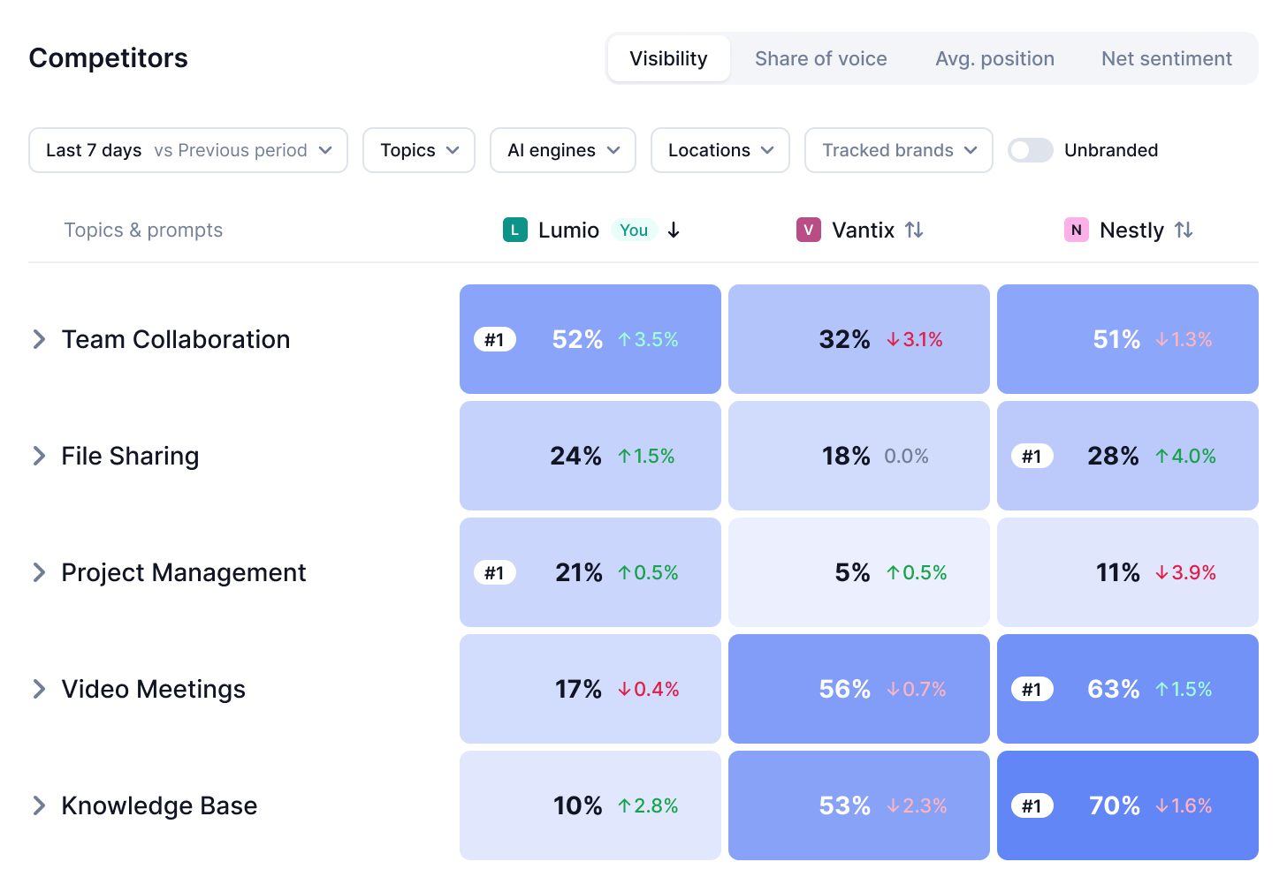Click the #1 badge in Lumio Team Collaboration cell

pyautogui.click(x=495, y=339)
